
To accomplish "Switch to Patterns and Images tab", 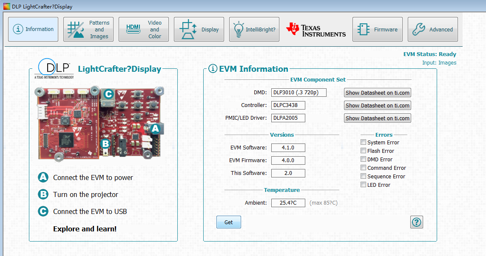I will 88,29.
